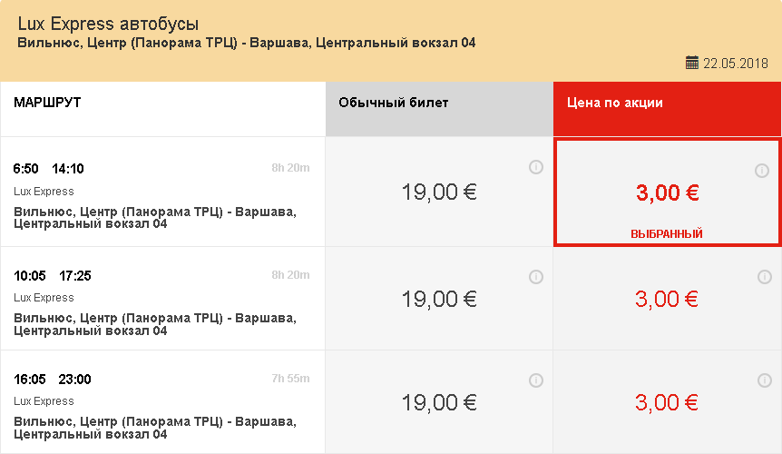Choose 3,00 € promo price at 16:05
Screen dimensions: 782x454
tap(667, 402)
